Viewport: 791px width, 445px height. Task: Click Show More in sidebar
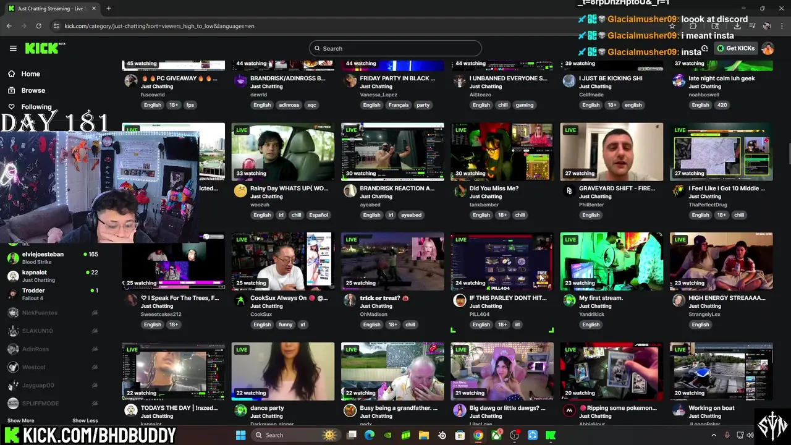pyautogui.click(x=20, y=420)
